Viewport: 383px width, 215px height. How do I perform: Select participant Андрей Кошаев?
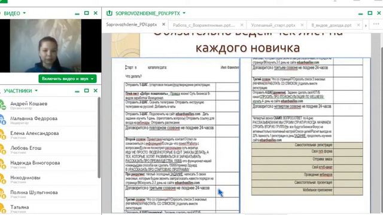tap(48, 105)
